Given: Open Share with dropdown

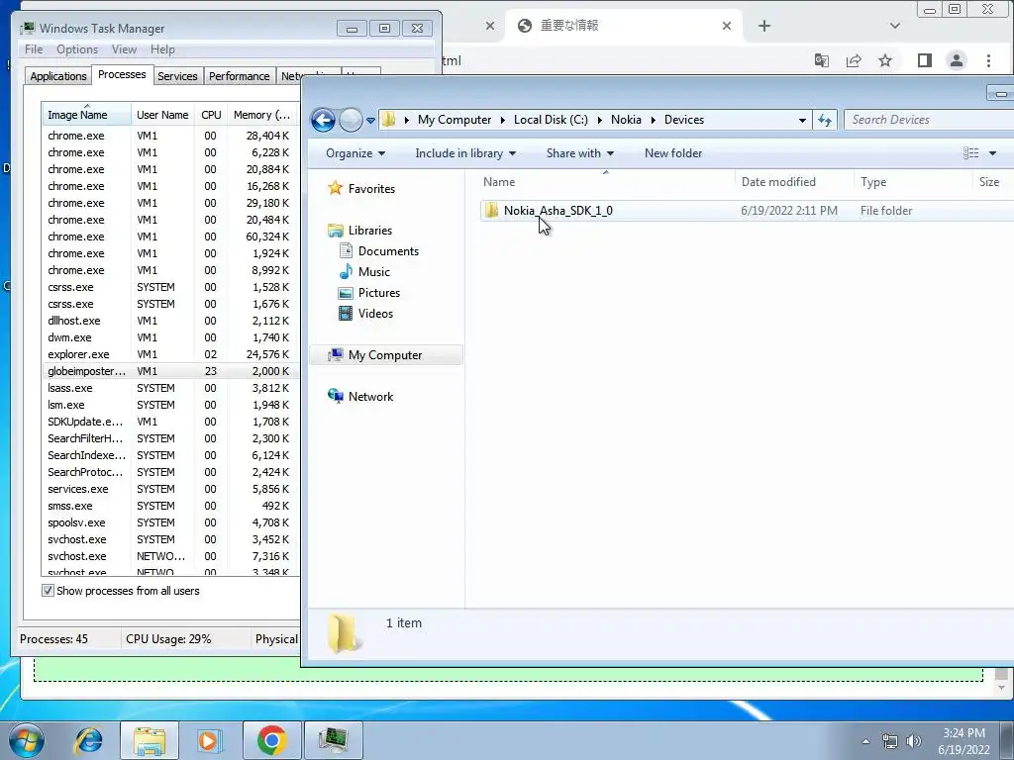Looking at the screenshot, I should click(579, 153).
